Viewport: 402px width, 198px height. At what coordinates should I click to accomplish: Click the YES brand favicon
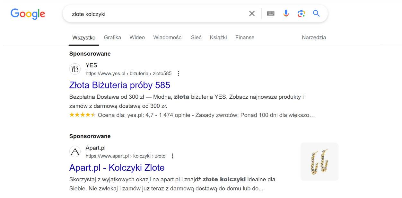[x=75, y=69]
